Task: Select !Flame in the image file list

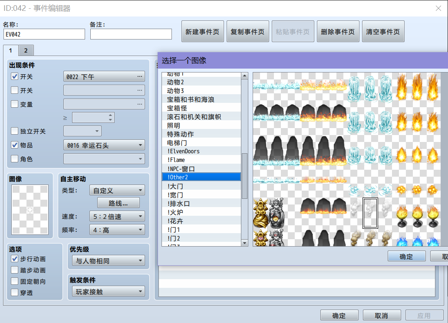Action: pos(201,160)
